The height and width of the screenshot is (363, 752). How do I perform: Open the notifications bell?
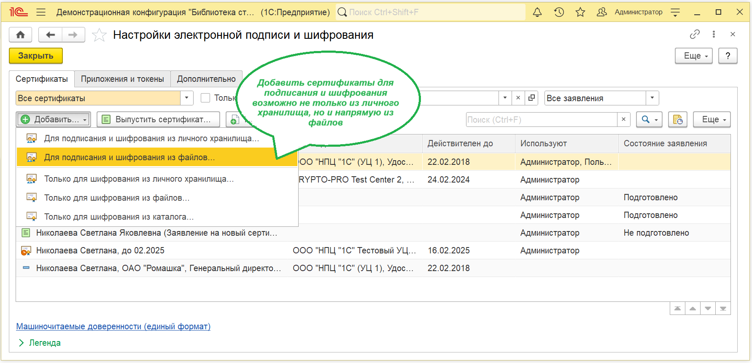click(x=537, y=12)
